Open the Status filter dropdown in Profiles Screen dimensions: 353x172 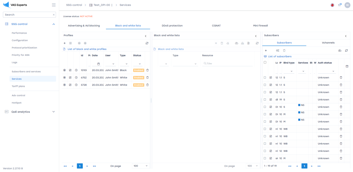[x=140, y=64]
